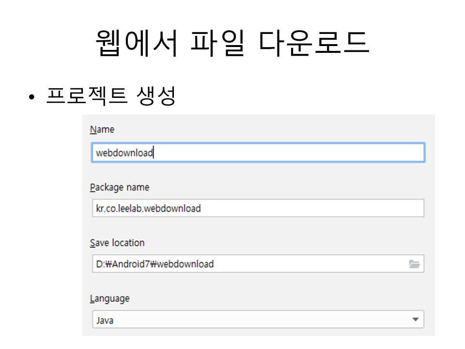This screenshot has width=465, height=349.
Task: Focus the Name input field
Action: pos(291,153)
